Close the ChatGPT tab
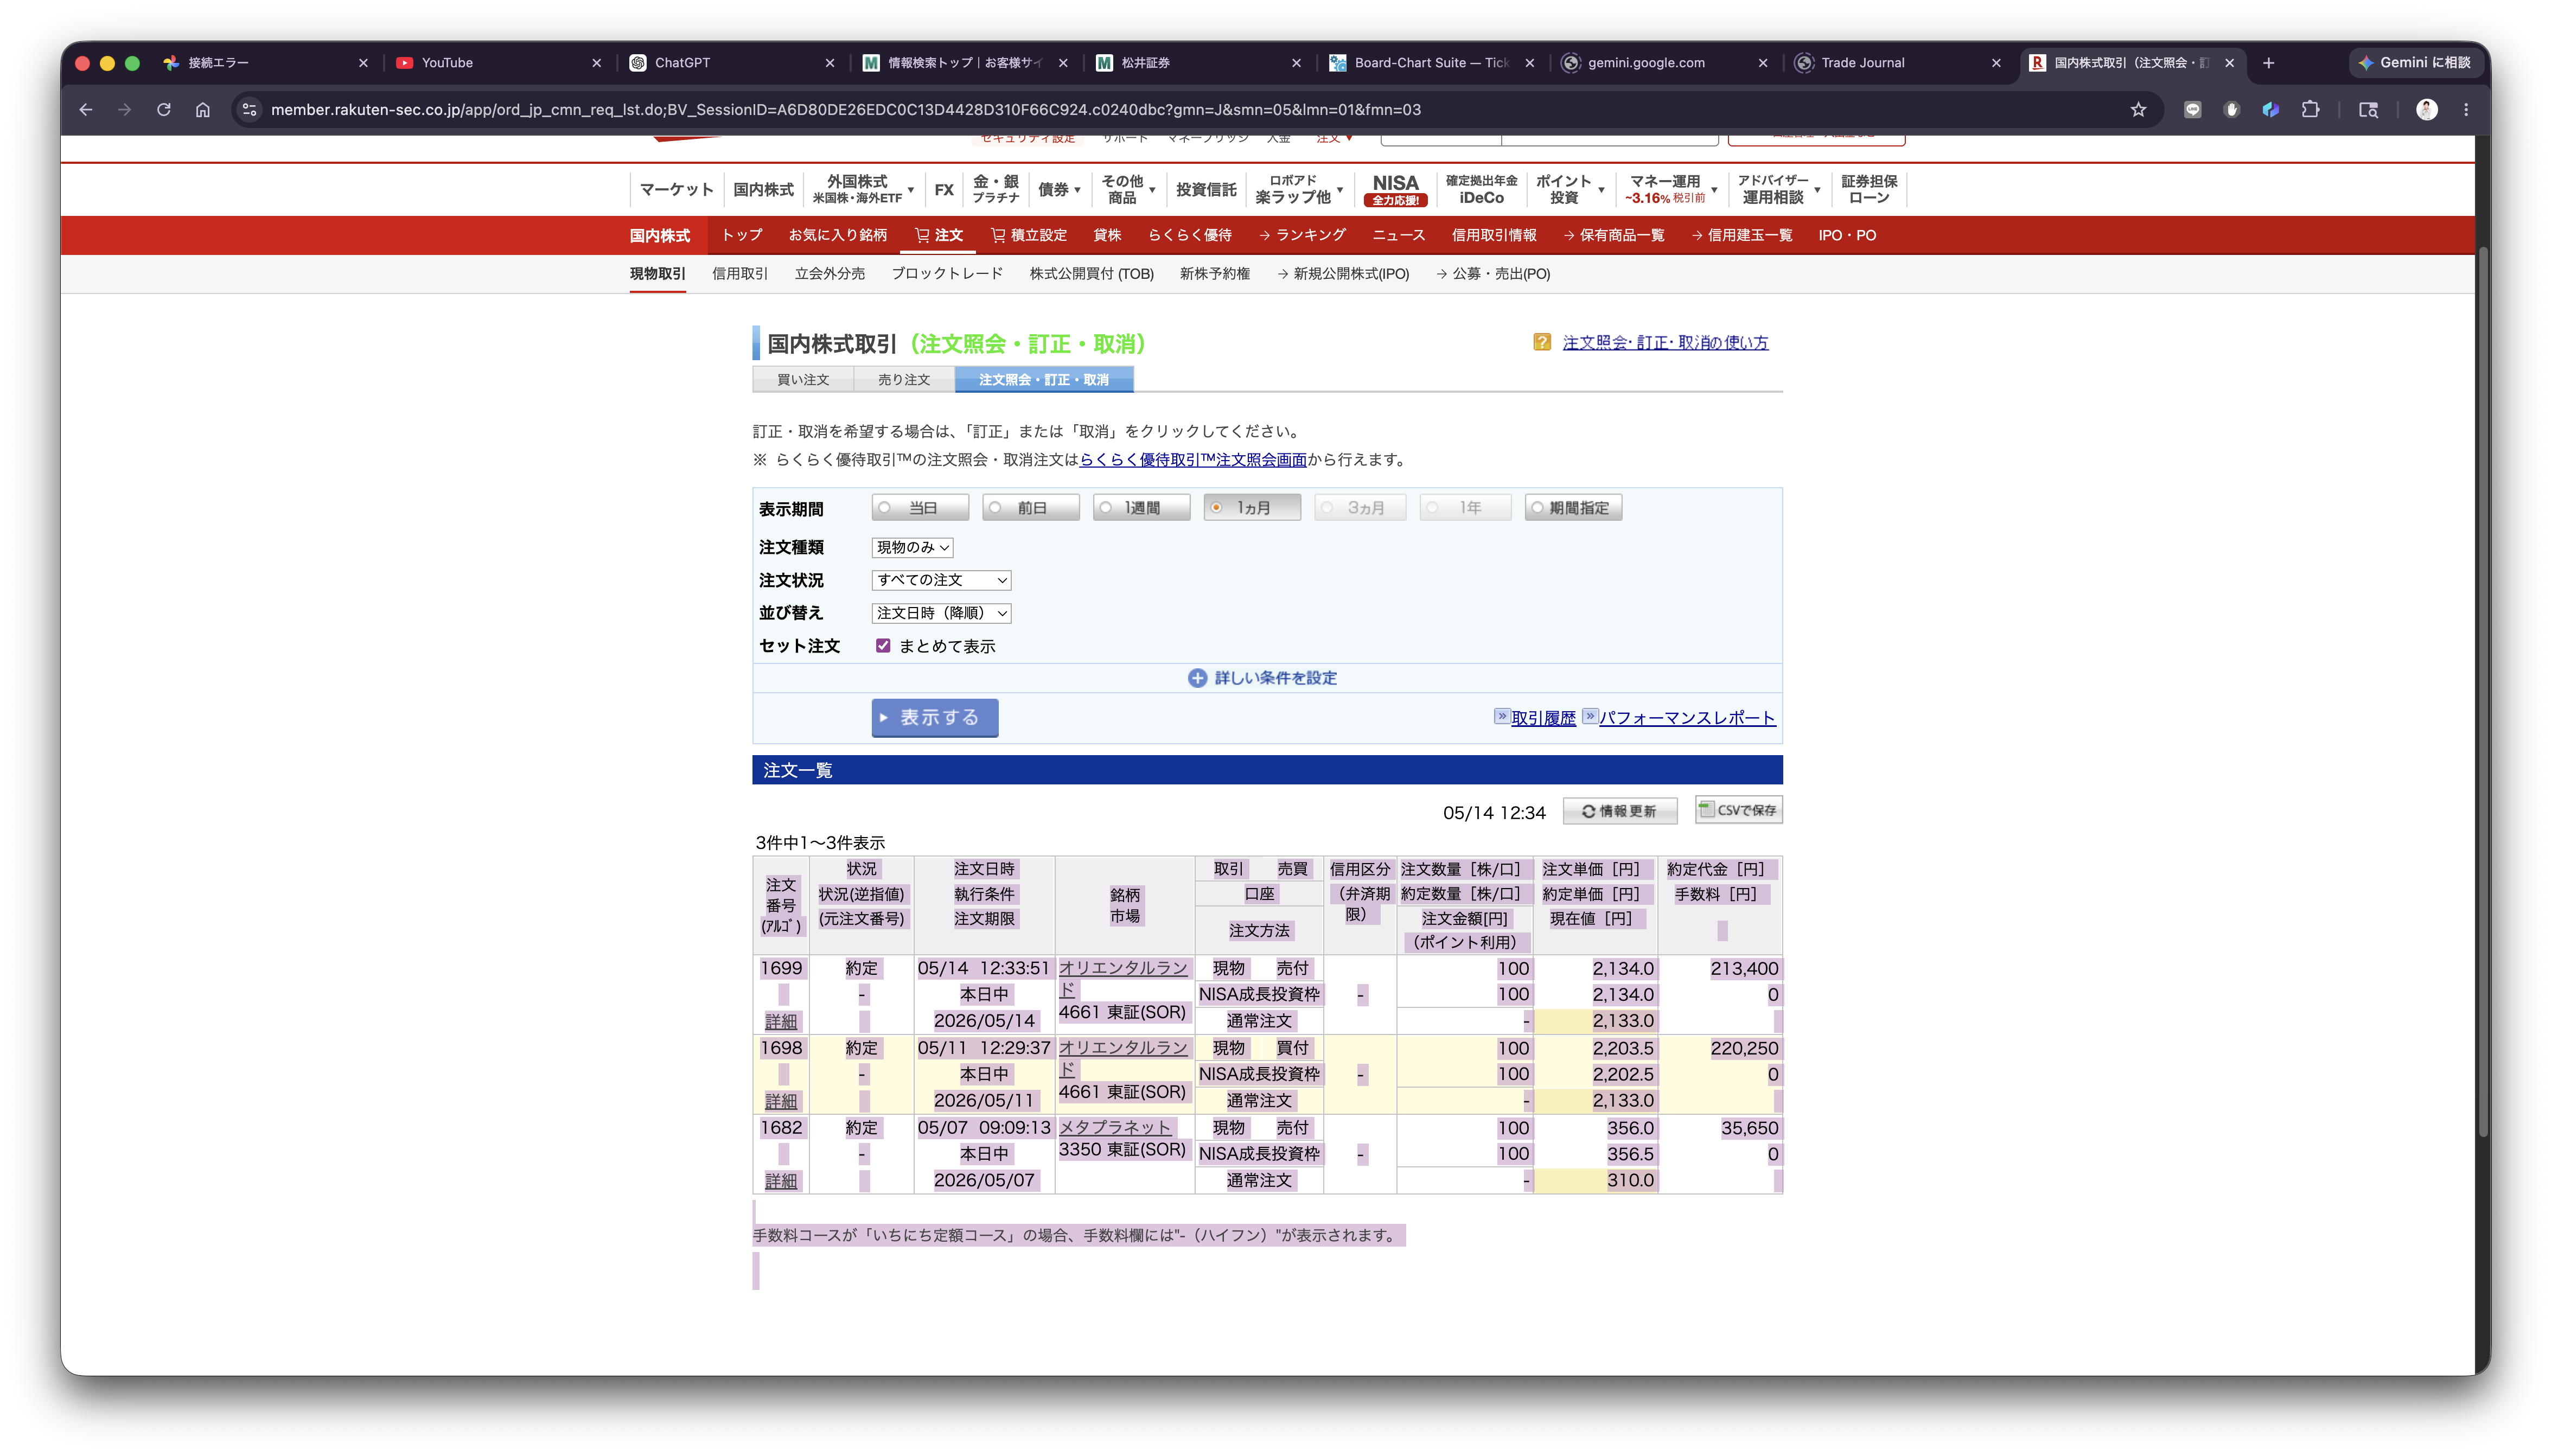The image size is (2552, 1456). click(x=830, y=63)
